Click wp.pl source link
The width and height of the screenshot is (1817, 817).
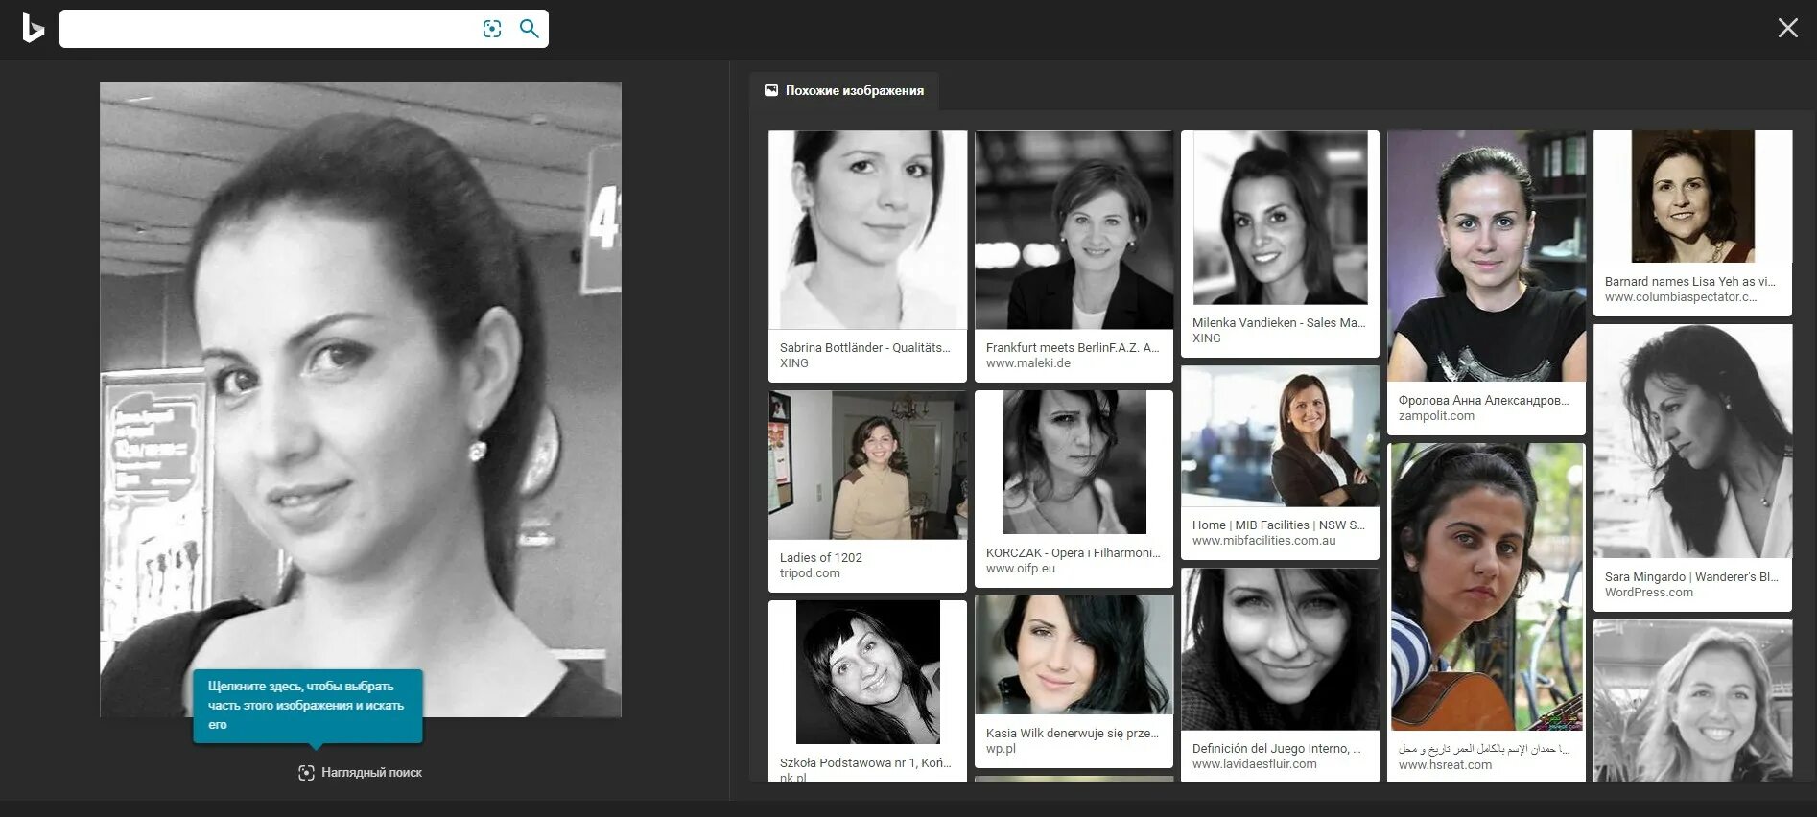point(1001,748)
